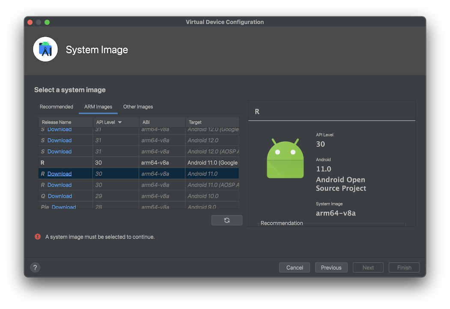This screenshot has width=450, height=309.
Task: Open the Other Images tab
Action: 138,107
